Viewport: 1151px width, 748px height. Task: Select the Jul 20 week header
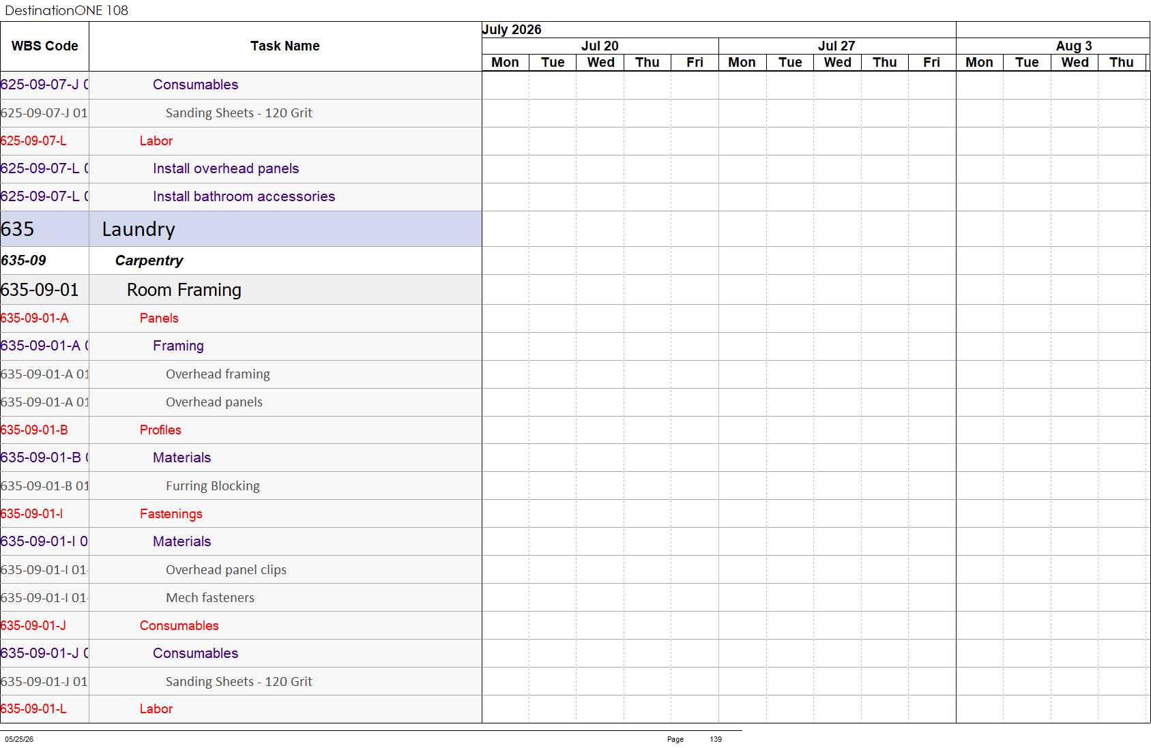pyautogui.click(x=600, y=46)
